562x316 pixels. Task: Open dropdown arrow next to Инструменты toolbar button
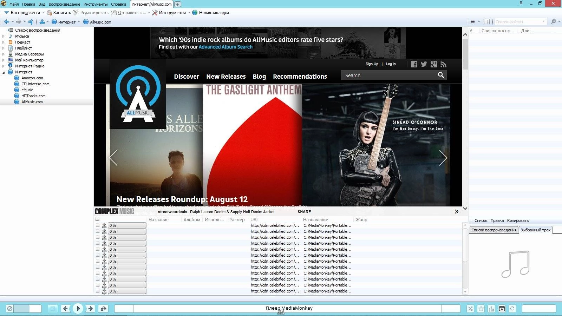(x=189, y=13)
